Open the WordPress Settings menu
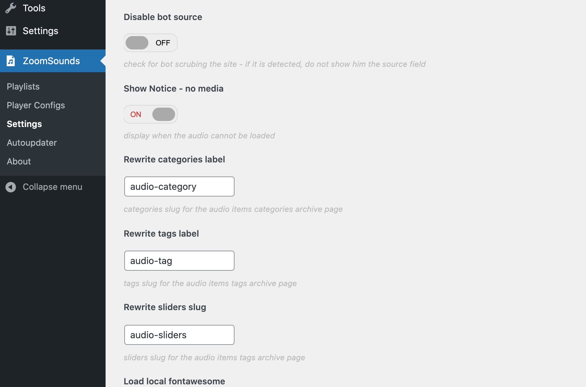586x387 pixels. pyautogui.click(x=40, y=31)
